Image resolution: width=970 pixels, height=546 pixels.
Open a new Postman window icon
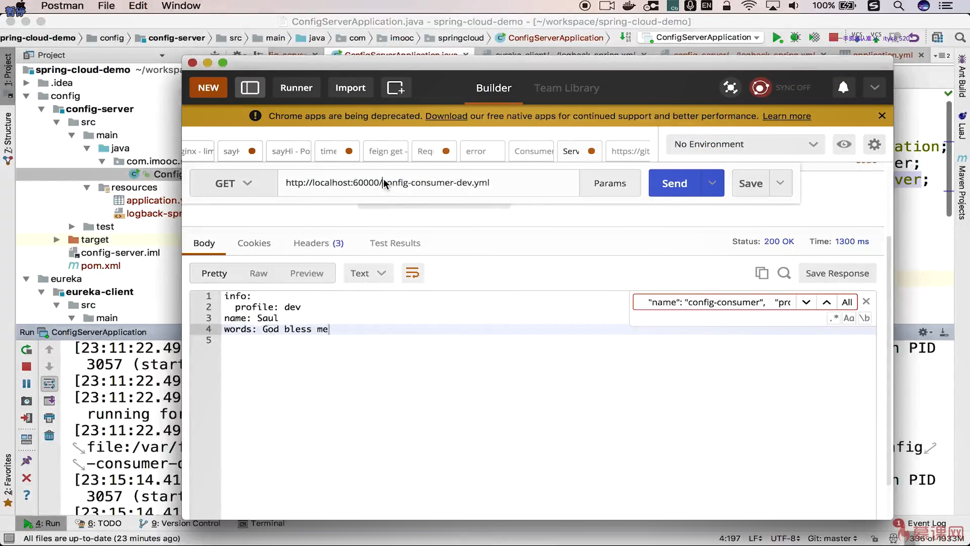[395, 87]
